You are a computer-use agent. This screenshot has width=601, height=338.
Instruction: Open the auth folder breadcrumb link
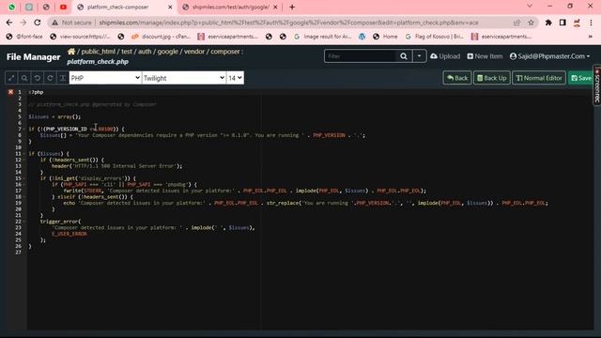(x=145, y=52)
